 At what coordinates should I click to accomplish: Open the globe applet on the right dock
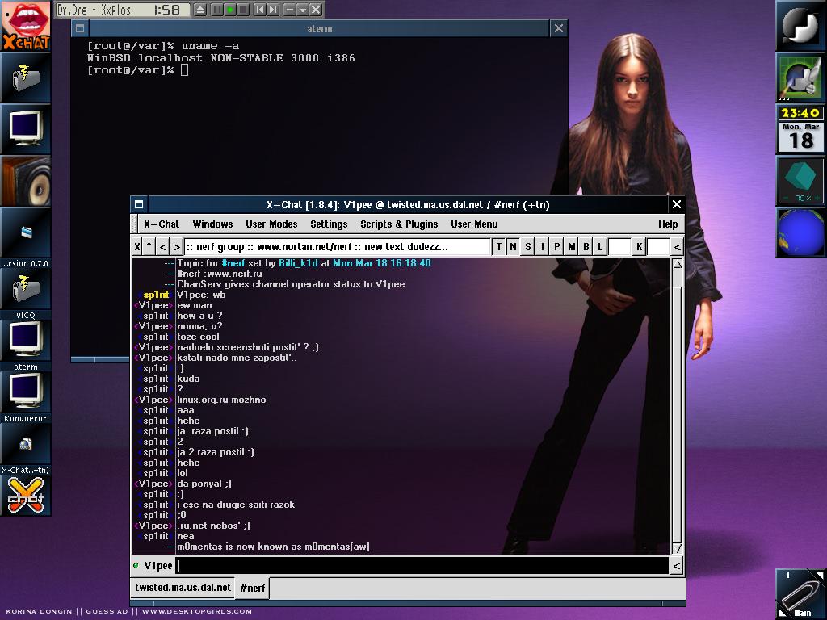coord(800,233)
